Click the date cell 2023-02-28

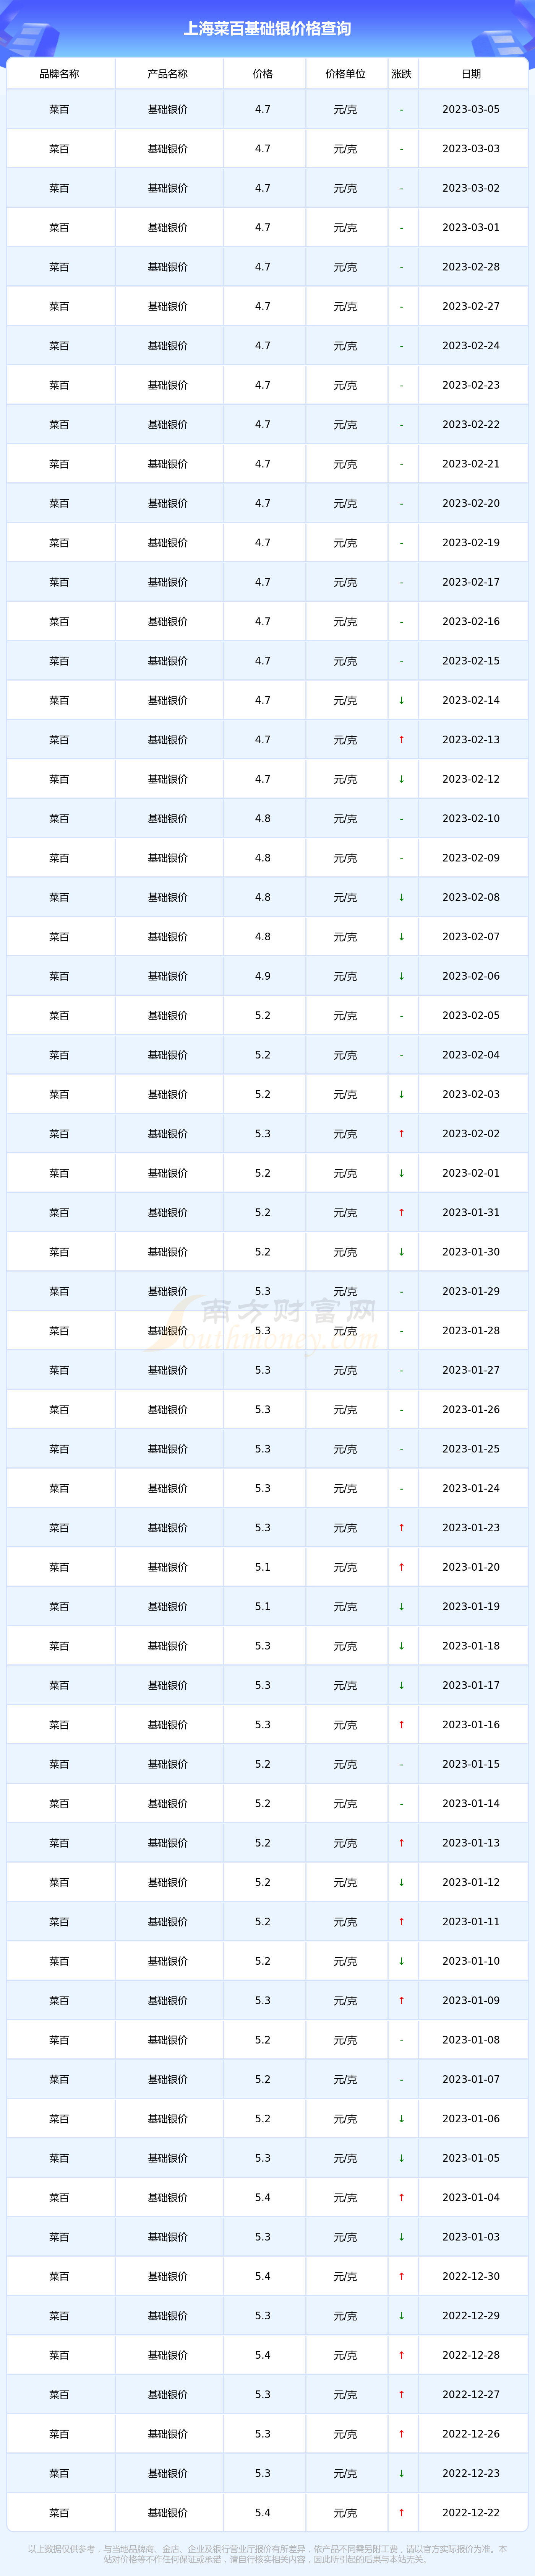point(471,267)
